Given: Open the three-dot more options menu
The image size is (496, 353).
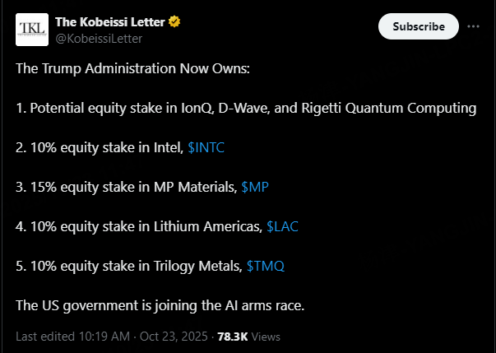Looking at the screenshot, I should (x=473, y=26).
